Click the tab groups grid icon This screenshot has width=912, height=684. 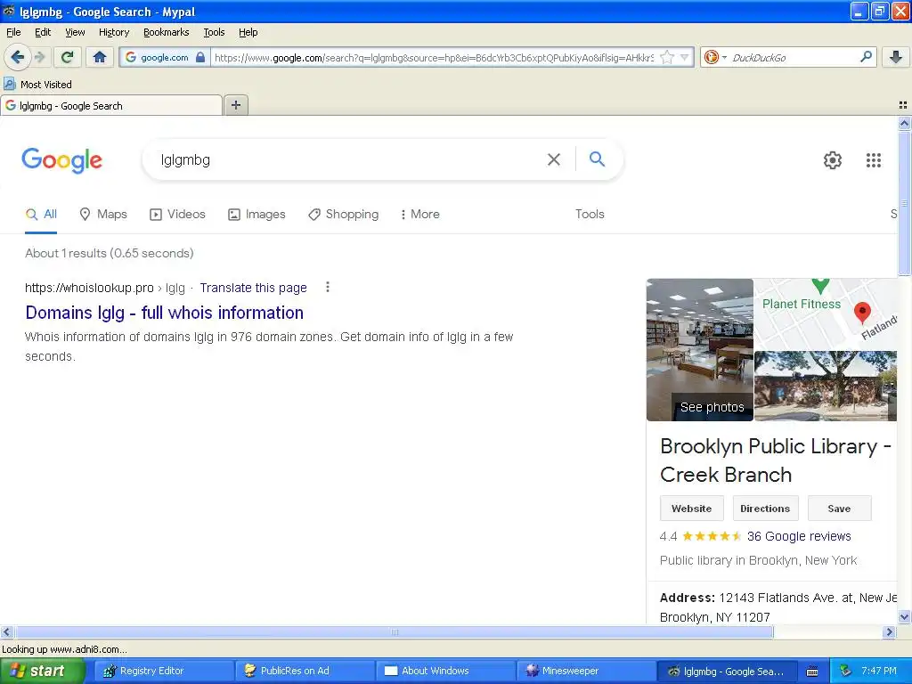pos(903,105)
